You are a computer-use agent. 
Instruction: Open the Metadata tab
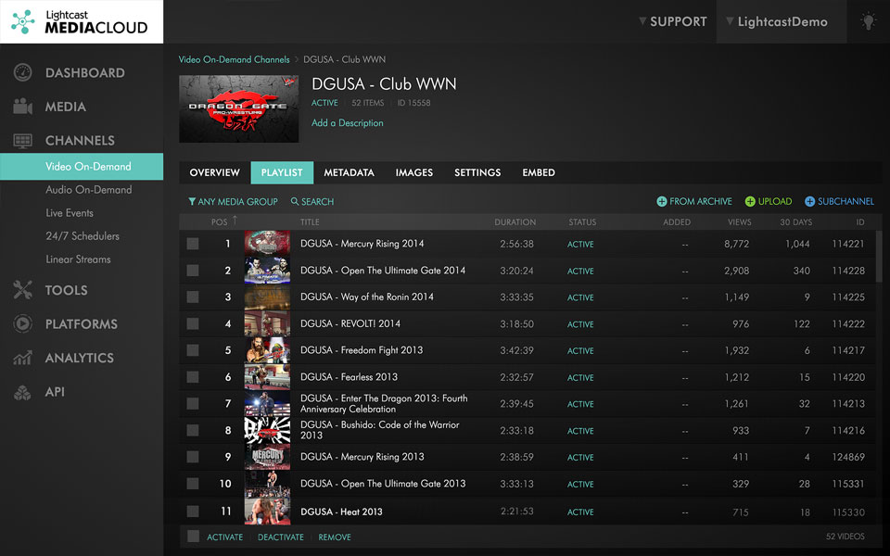[350, 172]
